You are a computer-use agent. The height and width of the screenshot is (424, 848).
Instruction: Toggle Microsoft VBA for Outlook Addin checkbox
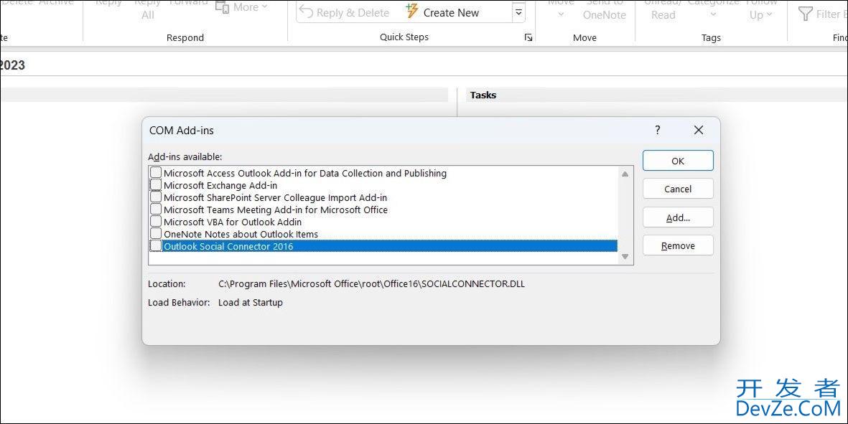click(156, 222)
